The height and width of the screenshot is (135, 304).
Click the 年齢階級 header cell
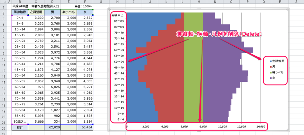click(x=20, y=12)
